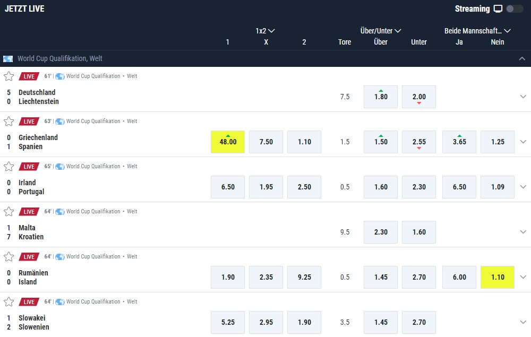Click the World Cup Qualifikation flag icon
531x337 pixels.
8,59
